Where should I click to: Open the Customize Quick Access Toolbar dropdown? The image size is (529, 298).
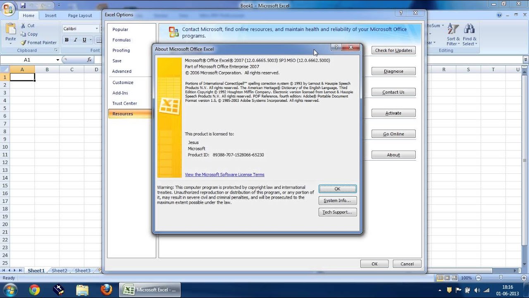point(59,5)
